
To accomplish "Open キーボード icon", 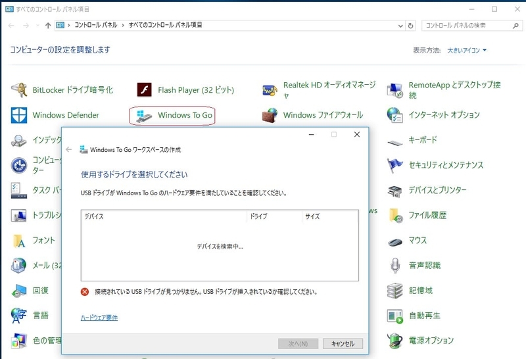I will coord(395,142).
